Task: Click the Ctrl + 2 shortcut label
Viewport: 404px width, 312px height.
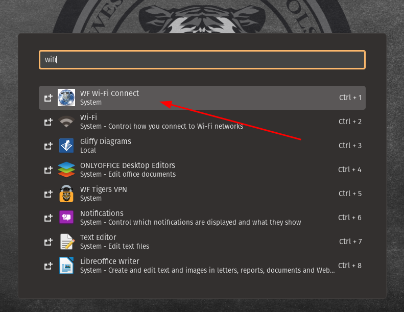Action: tap(350, 122)
